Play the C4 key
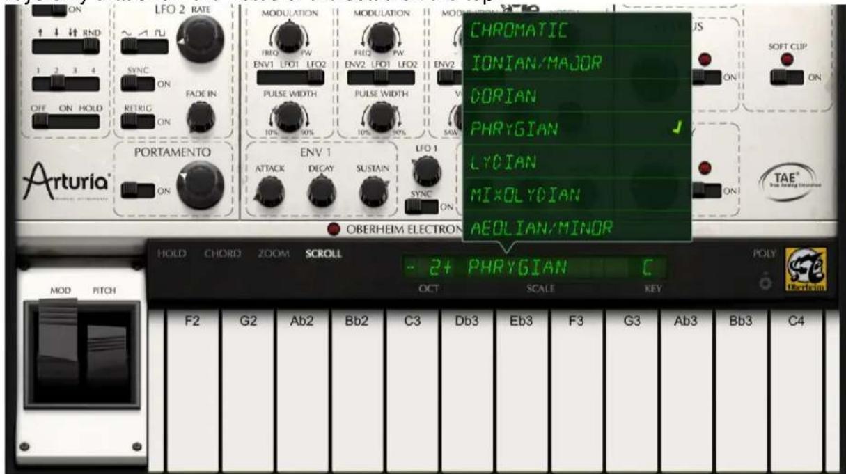 tap(795, 392)
